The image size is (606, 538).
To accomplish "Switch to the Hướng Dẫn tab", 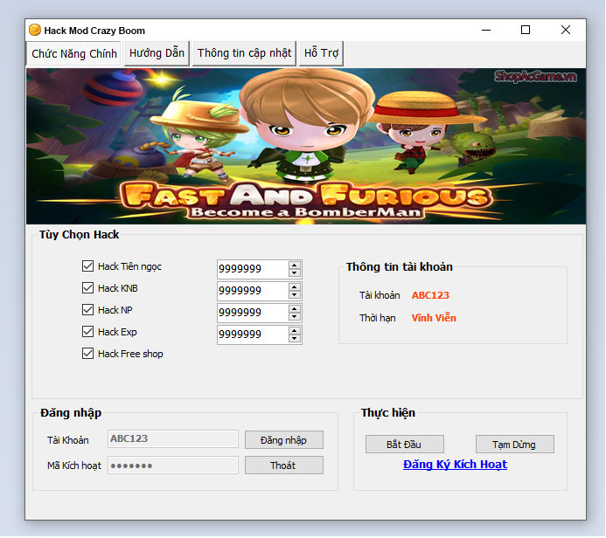I will [x=157, y=53].
